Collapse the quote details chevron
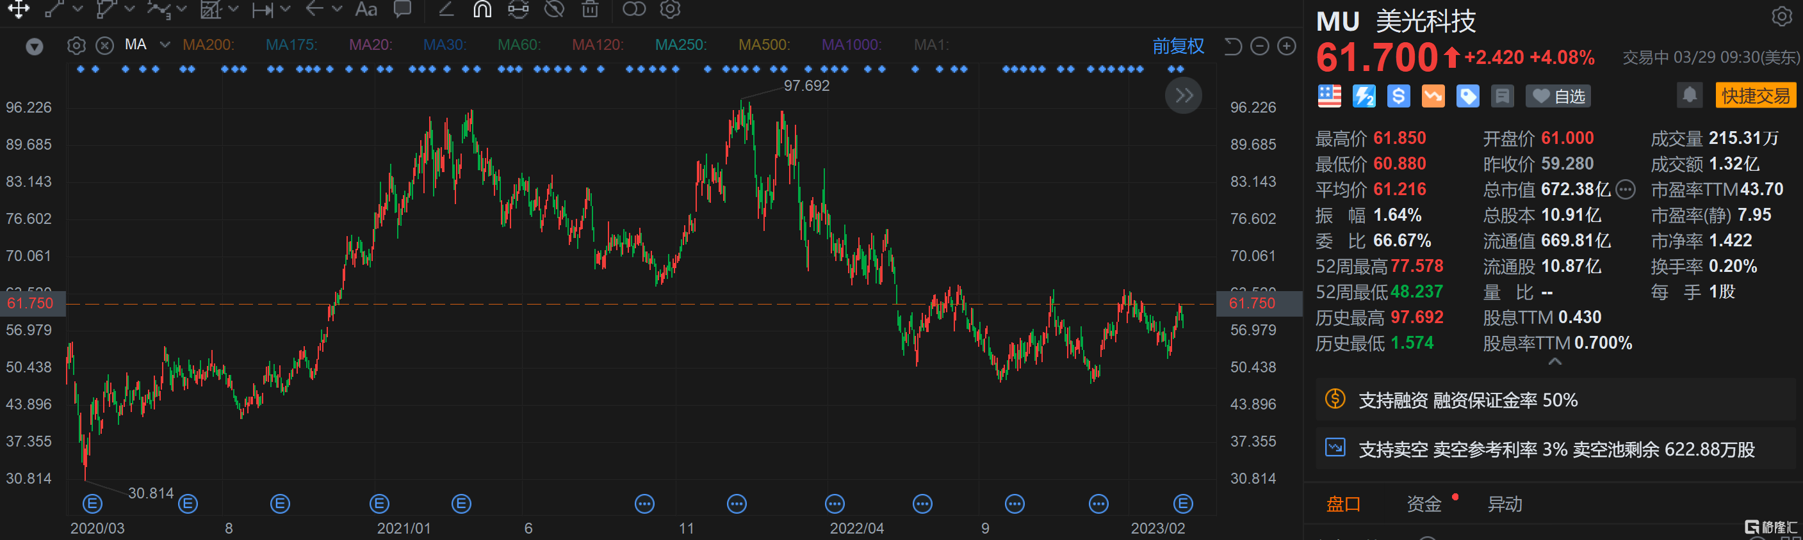 [x=1554, y=361]
